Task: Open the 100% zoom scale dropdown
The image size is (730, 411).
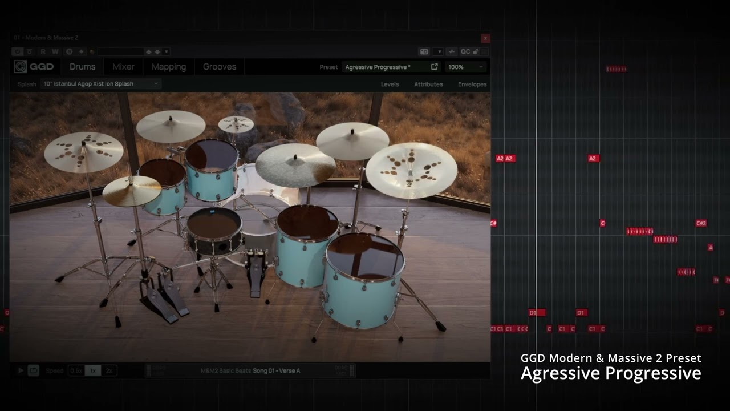Action: click(465, 67)
